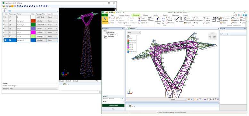Image resolution: width=249 pixels, height=116 pixels.
Task: Click the Rinumera nodes tool
Action: pyautogui.click(x=170, y=23)
